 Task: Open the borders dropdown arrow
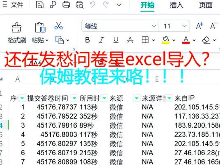[x=153, y=40]
